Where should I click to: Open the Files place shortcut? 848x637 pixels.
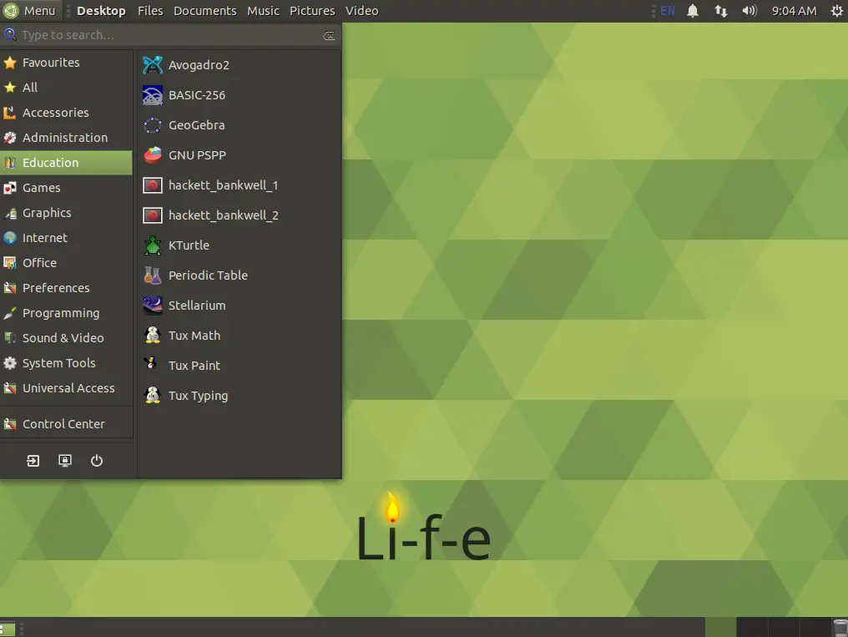point(149,11)
